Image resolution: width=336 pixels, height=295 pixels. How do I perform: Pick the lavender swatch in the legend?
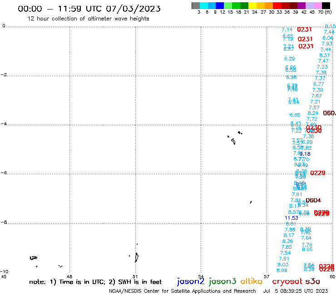[309, 5]
